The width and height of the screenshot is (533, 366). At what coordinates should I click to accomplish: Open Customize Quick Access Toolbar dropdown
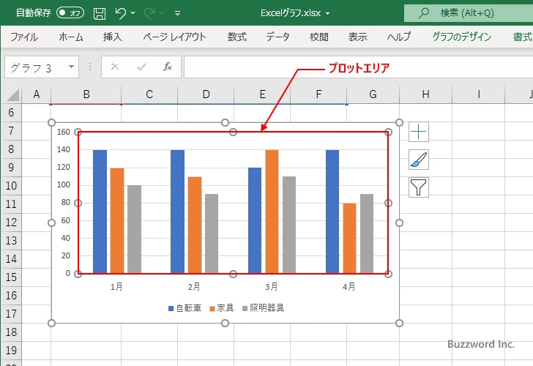tap(177, 13)
